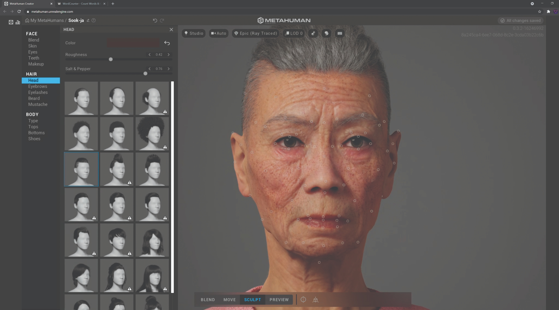Click the browser address bar URL

[x=52, y=12]
